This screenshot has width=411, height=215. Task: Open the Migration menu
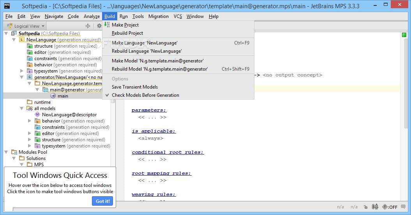(159, 16)
